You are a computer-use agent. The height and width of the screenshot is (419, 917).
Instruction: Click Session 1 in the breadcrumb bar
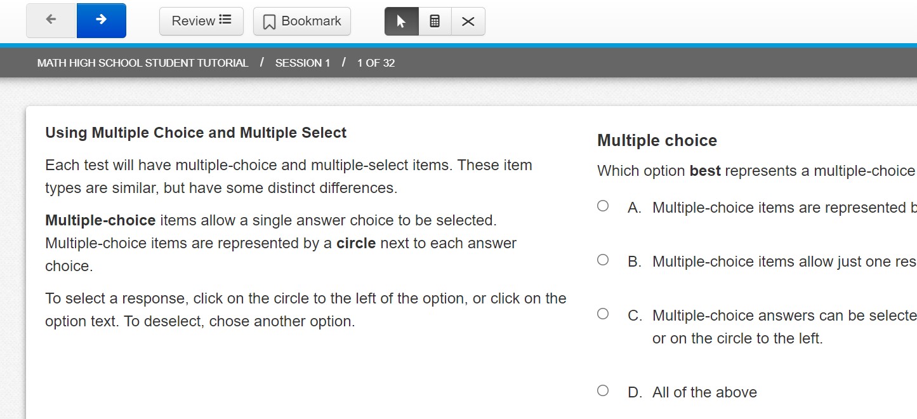(x=303, y=63)
